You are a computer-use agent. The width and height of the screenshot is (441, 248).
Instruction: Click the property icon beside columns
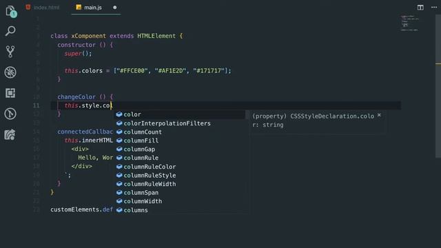(x=119, y=209)
